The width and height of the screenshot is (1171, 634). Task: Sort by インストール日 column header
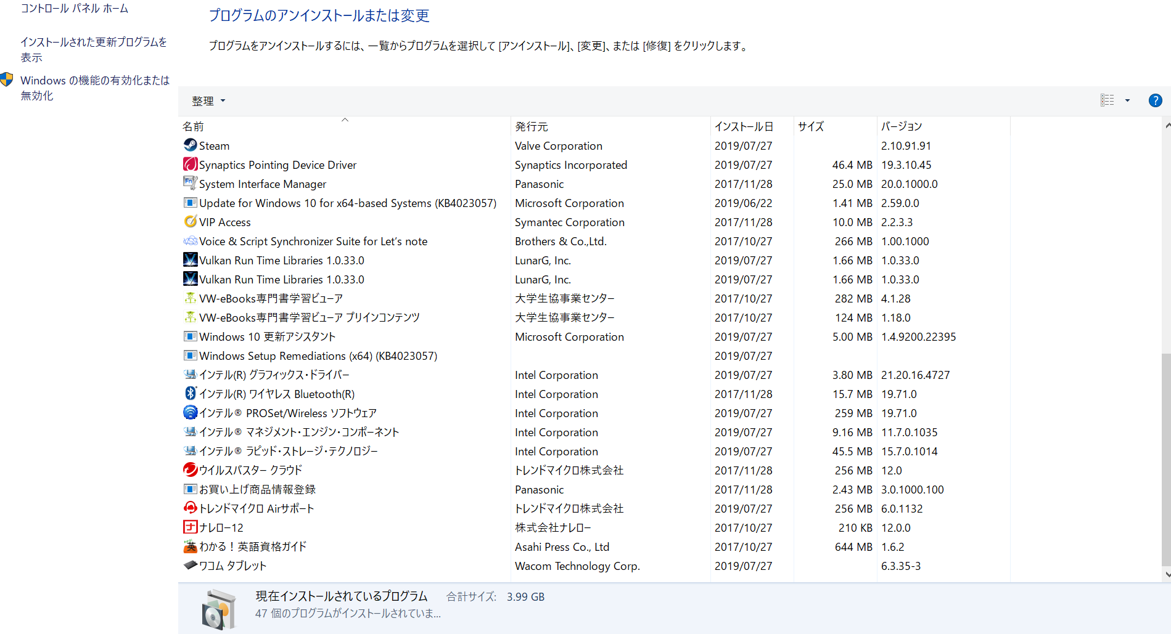click(744, 126)
